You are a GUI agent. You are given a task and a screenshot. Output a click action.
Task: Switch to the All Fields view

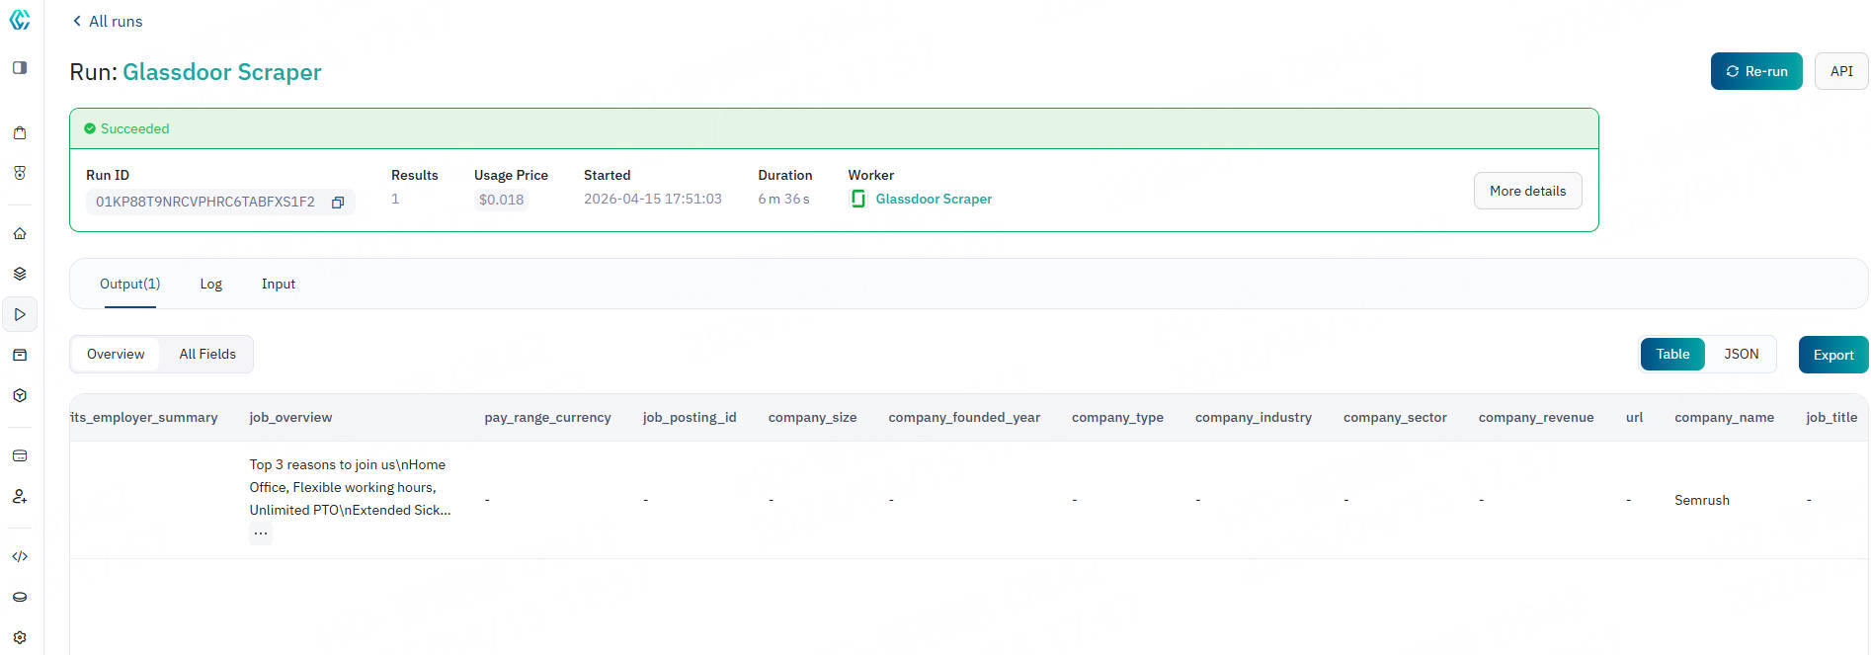pos(207,354)
